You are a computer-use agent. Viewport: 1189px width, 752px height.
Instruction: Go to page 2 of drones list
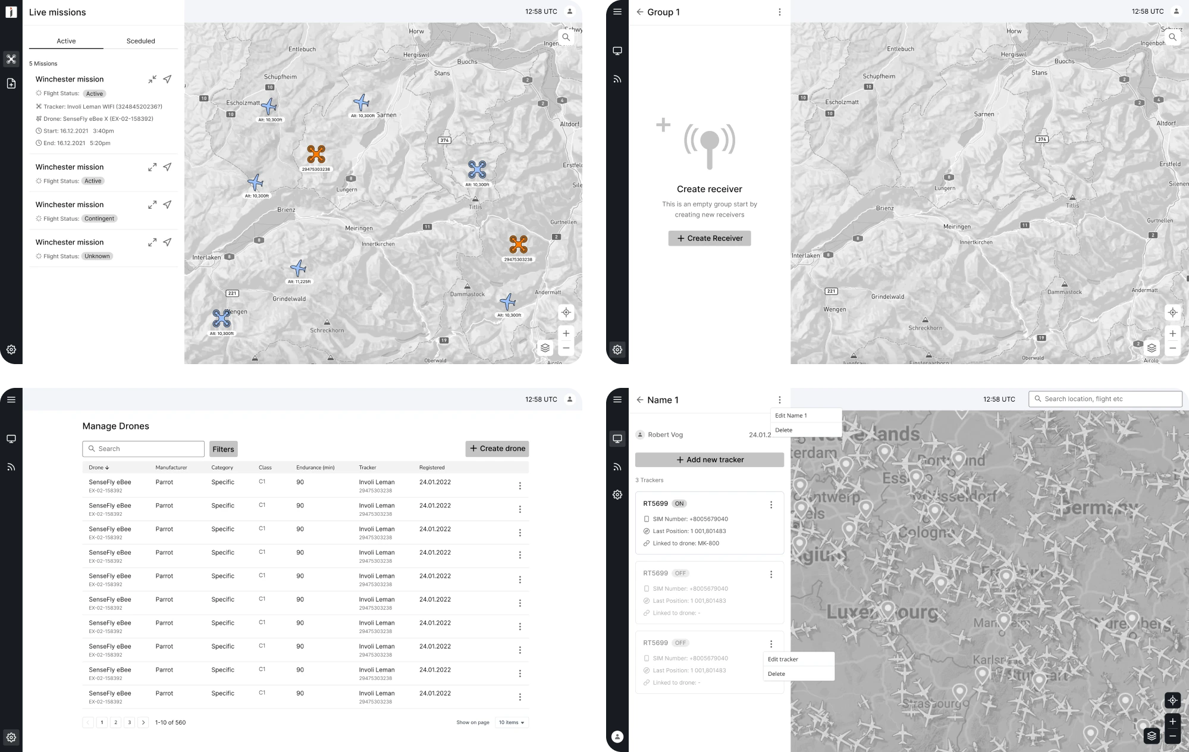pyautogui.click(x=116, y=722)
